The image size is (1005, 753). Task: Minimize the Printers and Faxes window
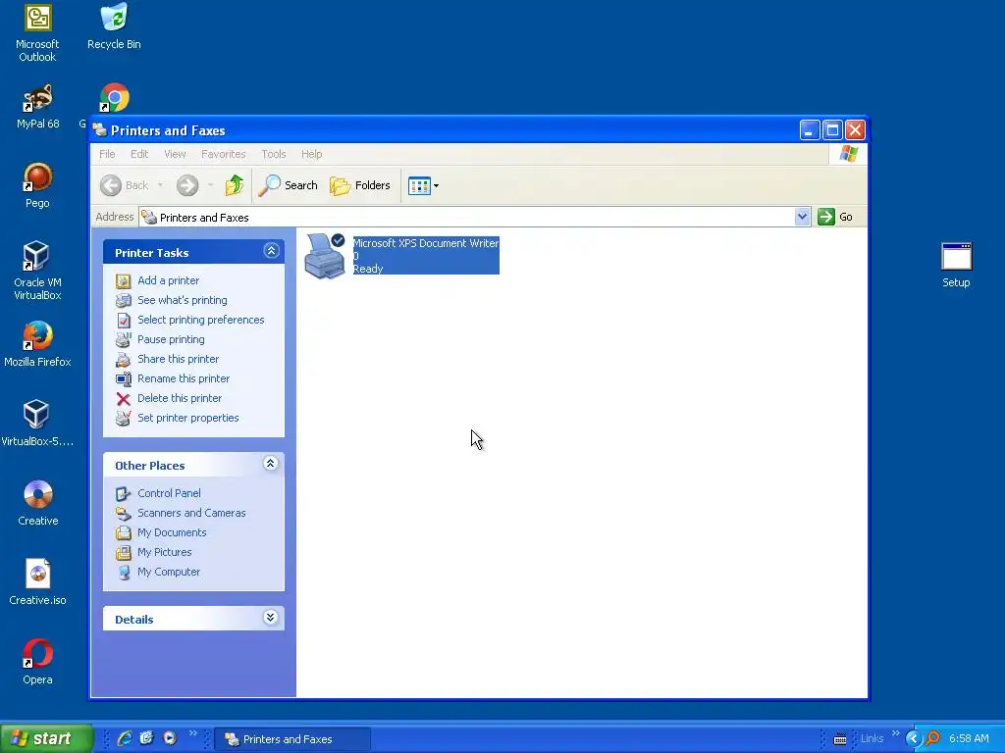tap(810, 130)
